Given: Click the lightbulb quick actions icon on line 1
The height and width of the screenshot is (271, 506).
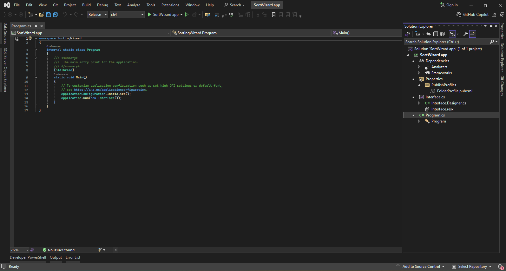Looking at the screenshot, I should [x=30, y=38].
